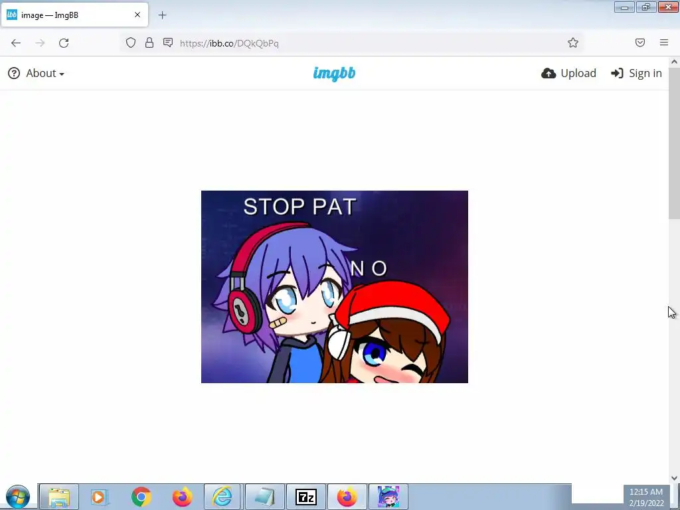
Task: Expand the About dropdown menu
Action: [x=37, y=73]
